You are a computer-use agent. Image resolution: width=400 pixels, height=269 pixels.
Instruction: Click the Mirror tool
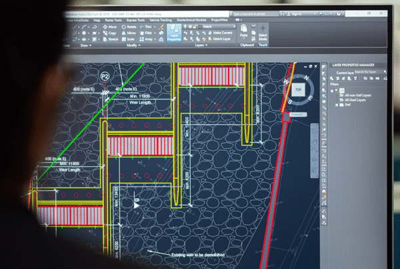click(x=125, y=33)
